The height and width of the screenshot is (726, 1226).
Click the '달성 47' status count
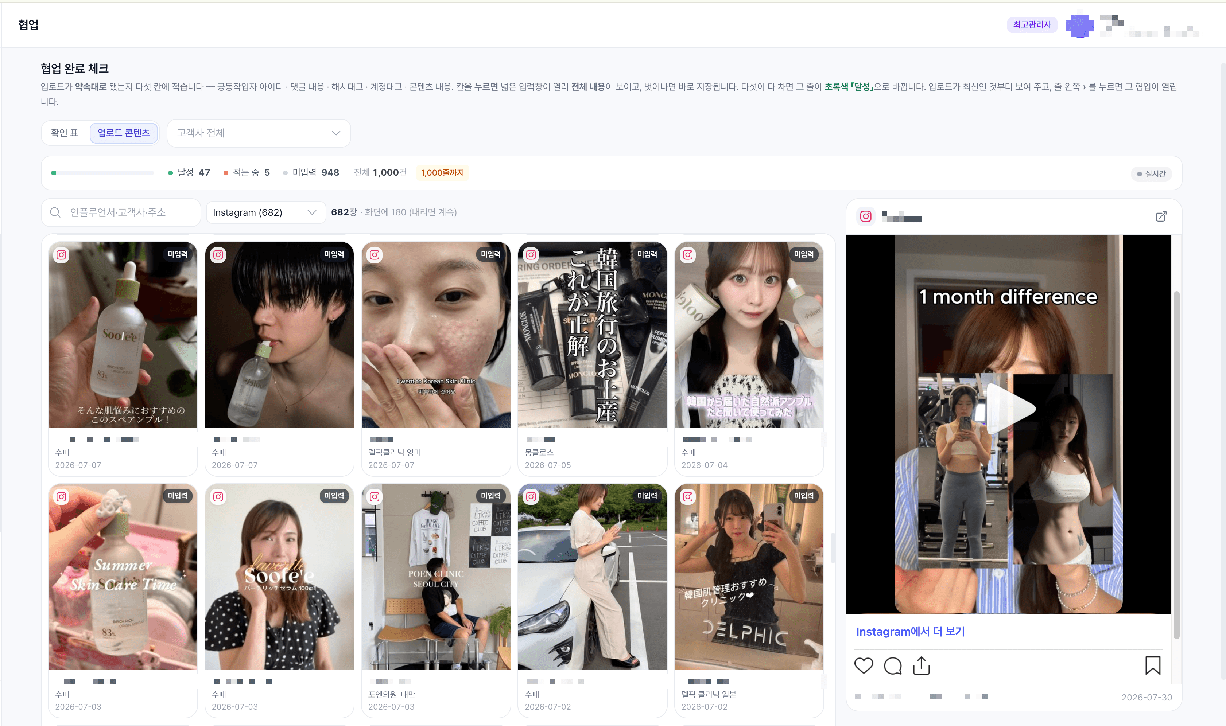[189, 173]
